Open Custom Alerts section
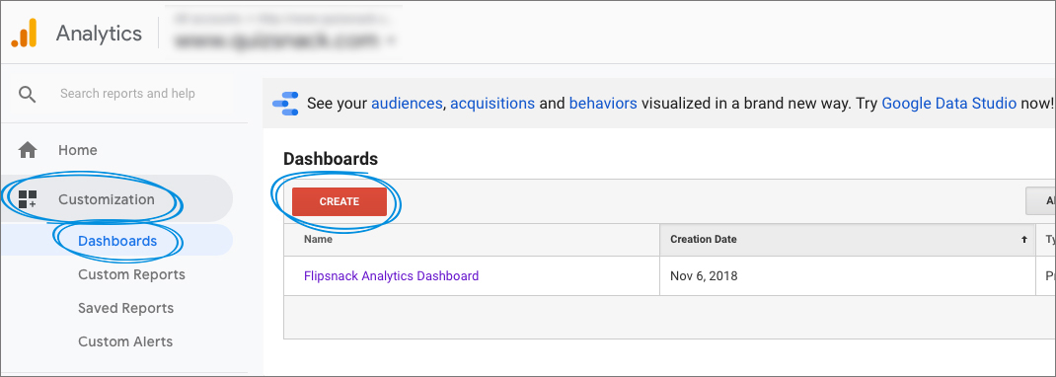Screen dimensions: 1056x377 [125, 342]
